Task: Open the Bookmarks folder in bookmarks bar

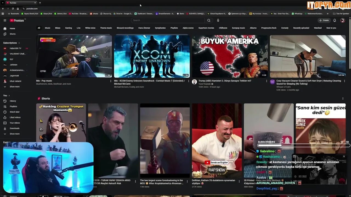Action: tap(14, 14)
